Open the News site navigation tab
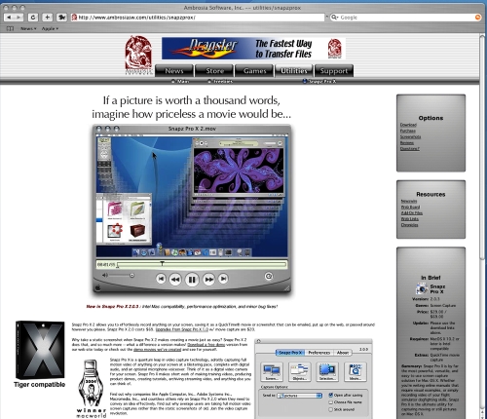Viewport: 487px width, 419px height. pyautogui.click(x=174, y=71)
